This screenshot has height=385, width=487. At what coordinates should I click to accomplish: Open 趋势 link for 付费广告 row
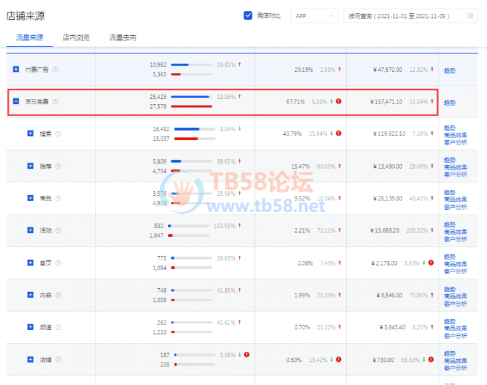[x=449, y=70]
